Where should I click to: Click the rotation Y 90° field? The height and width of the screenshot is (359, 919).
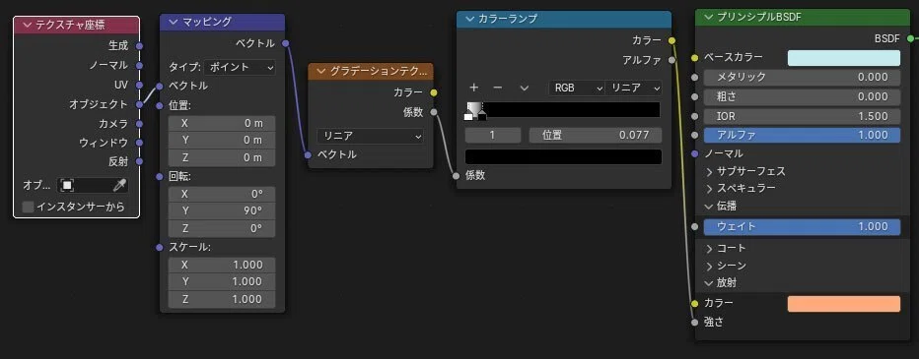222,211
